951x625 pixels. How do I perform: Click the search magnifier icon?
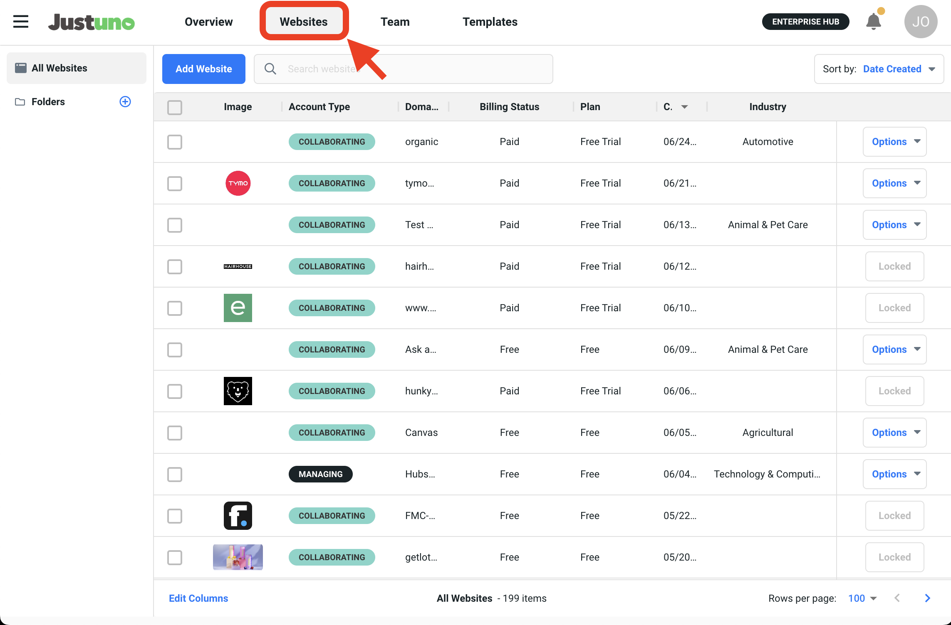[270, 69]
